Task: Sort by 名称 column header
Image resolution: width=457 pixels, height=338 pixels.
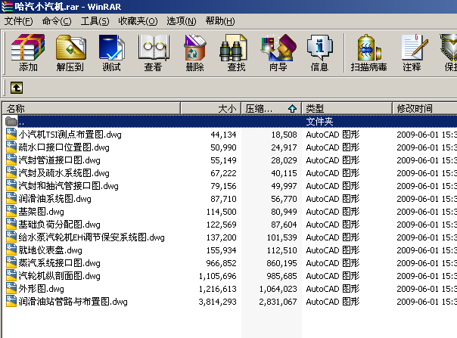Action: (x=92, y=108)
